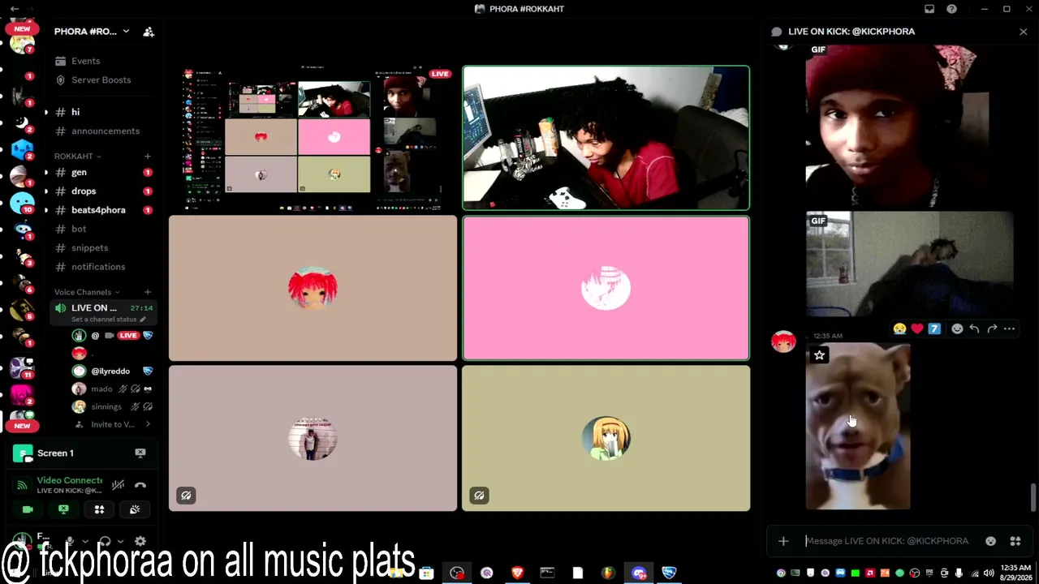Viewport: 1039px width, 584px height.
Task: Toggle the camera on or off
Action: coord(28,509)
